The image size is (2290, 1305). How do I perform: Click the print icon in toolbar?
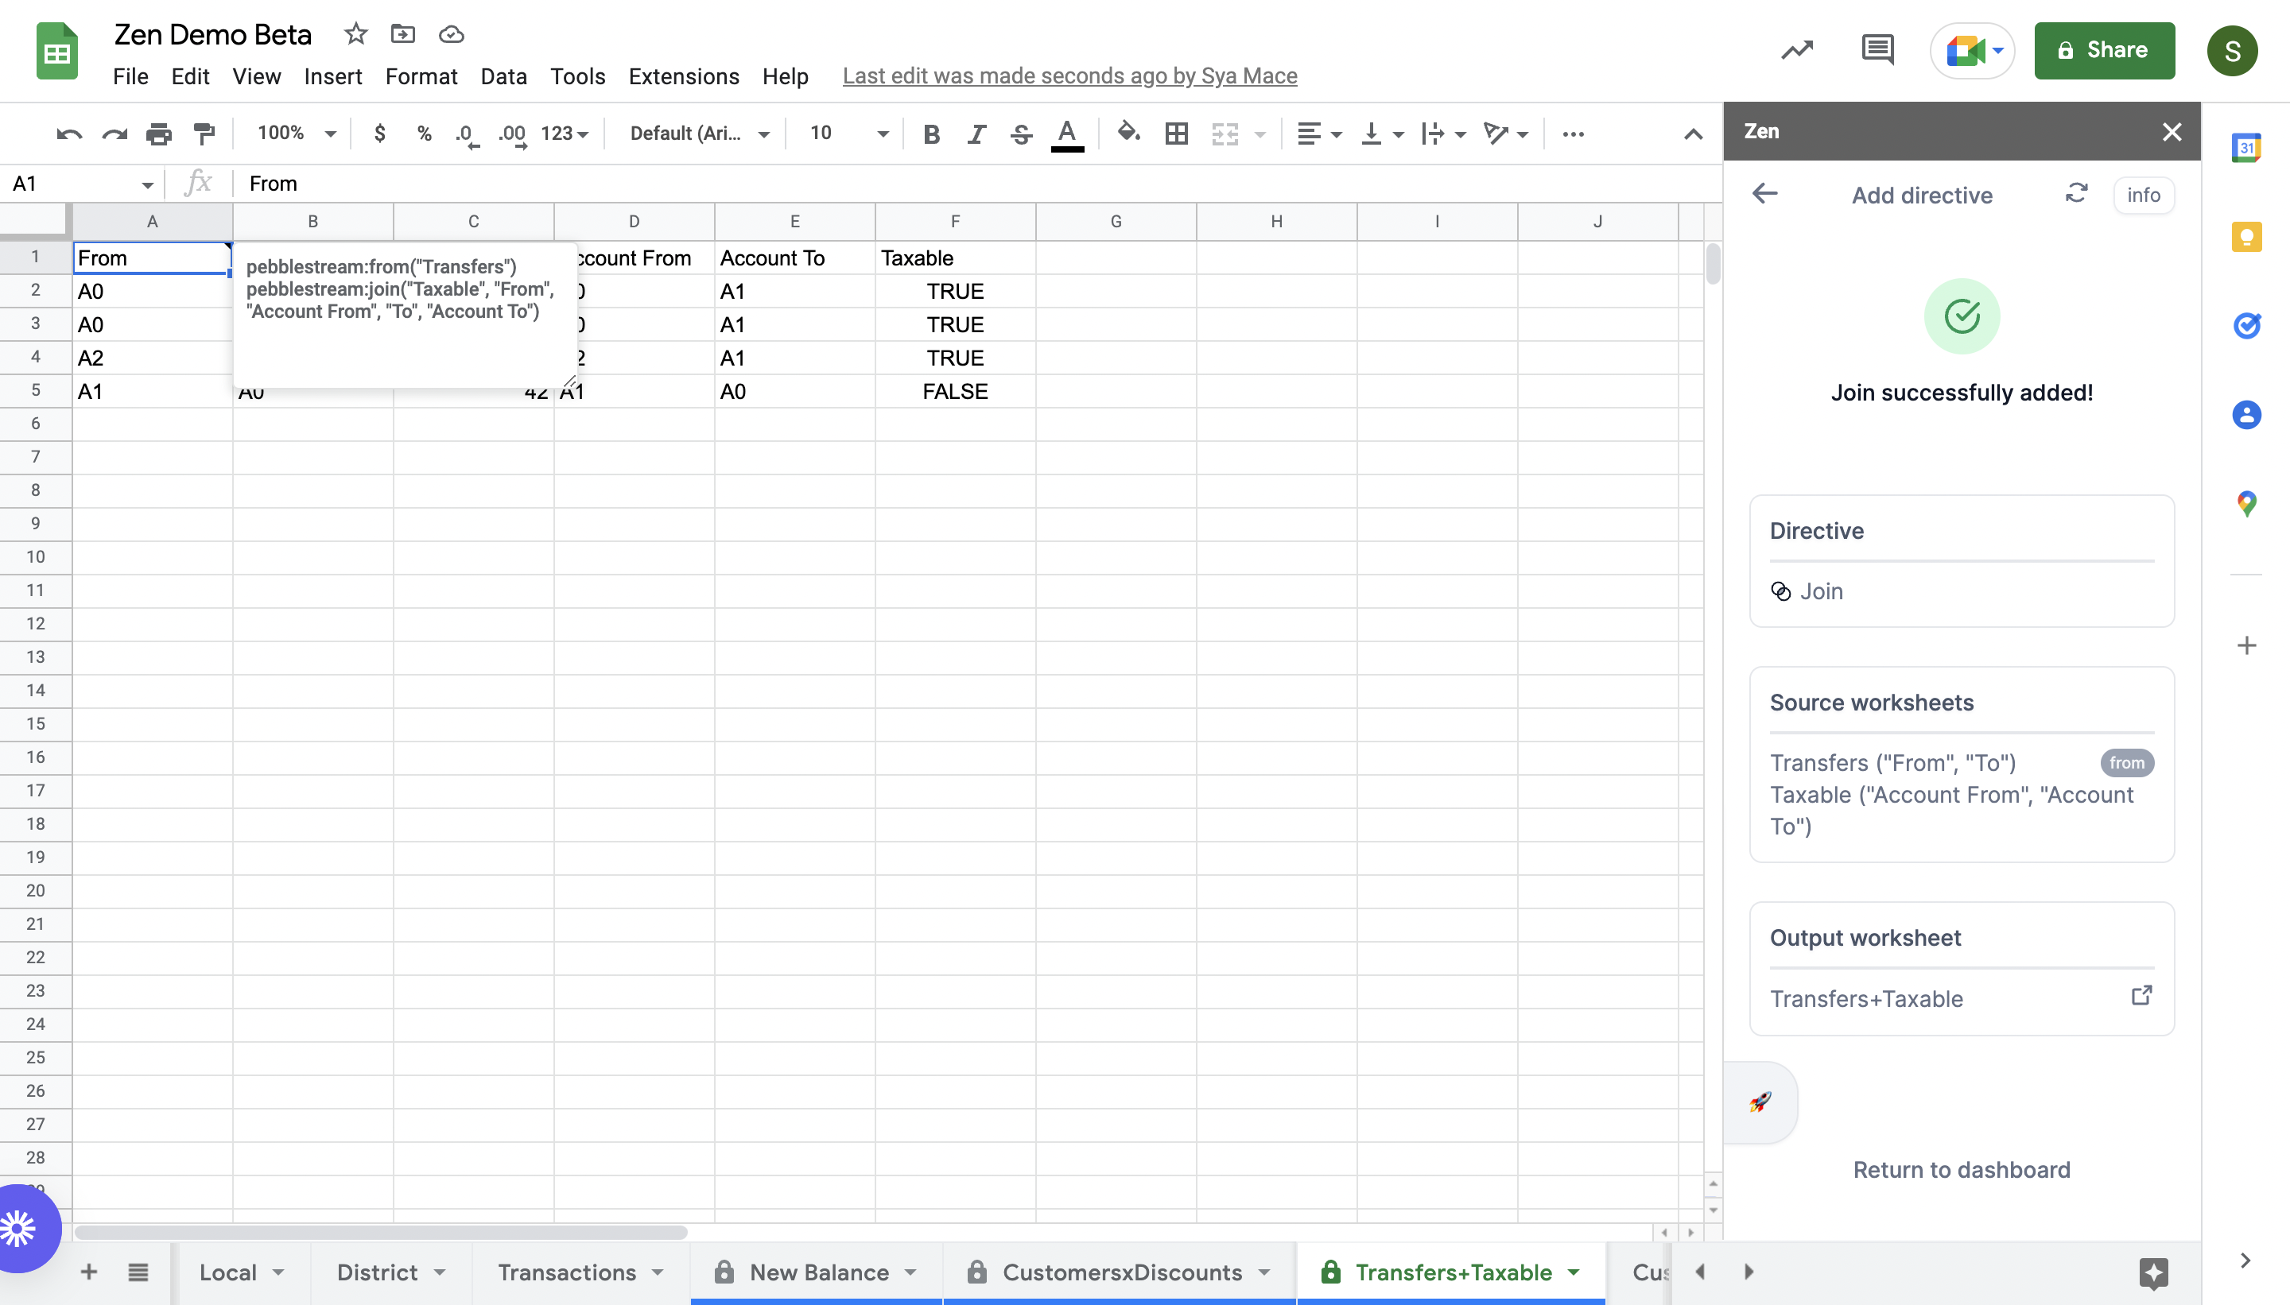pyautogui.click(x=159, y=134)
